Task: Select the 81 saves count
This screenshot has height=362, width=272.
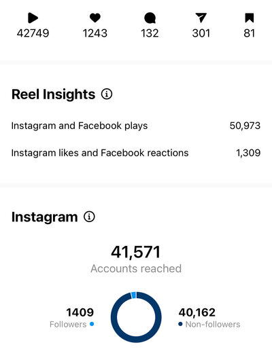Action: [x=250, y=33]
